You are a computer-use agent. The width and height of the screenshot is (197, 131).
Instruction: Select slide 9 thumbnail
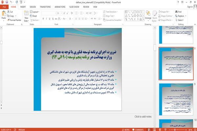176,99
